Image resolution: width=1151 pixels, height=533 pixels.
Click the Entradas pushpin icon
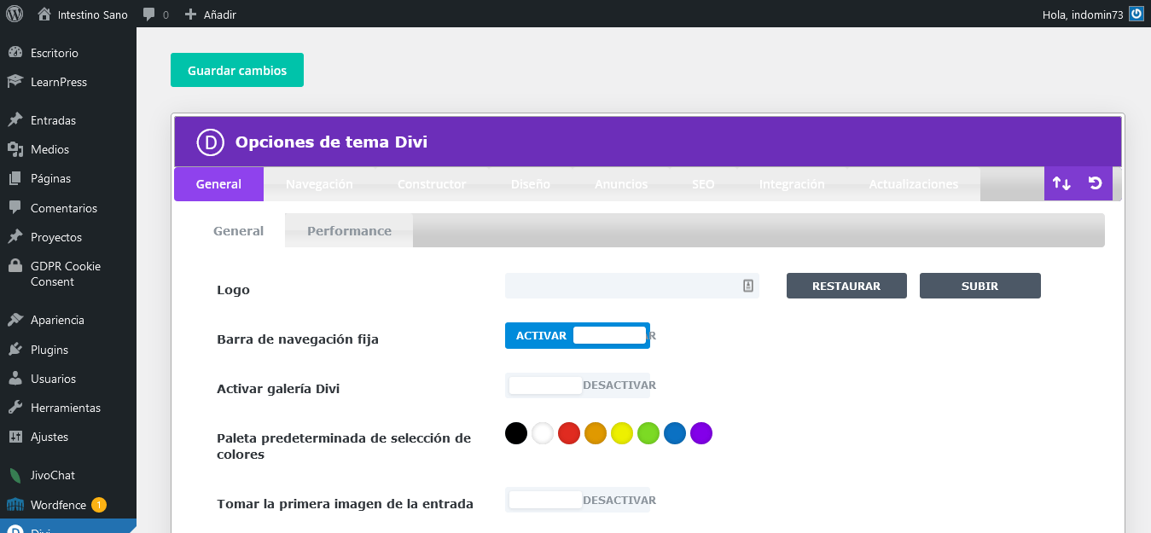(15, 120)
